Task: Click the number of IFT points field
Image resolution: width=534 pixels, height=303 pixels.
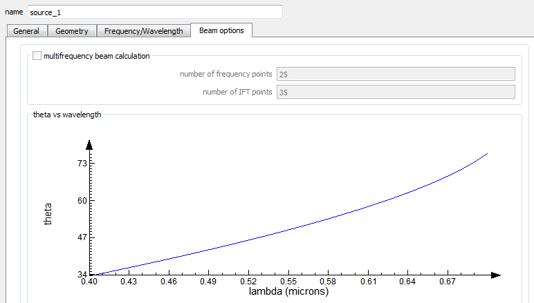Action: click(396, 92)
